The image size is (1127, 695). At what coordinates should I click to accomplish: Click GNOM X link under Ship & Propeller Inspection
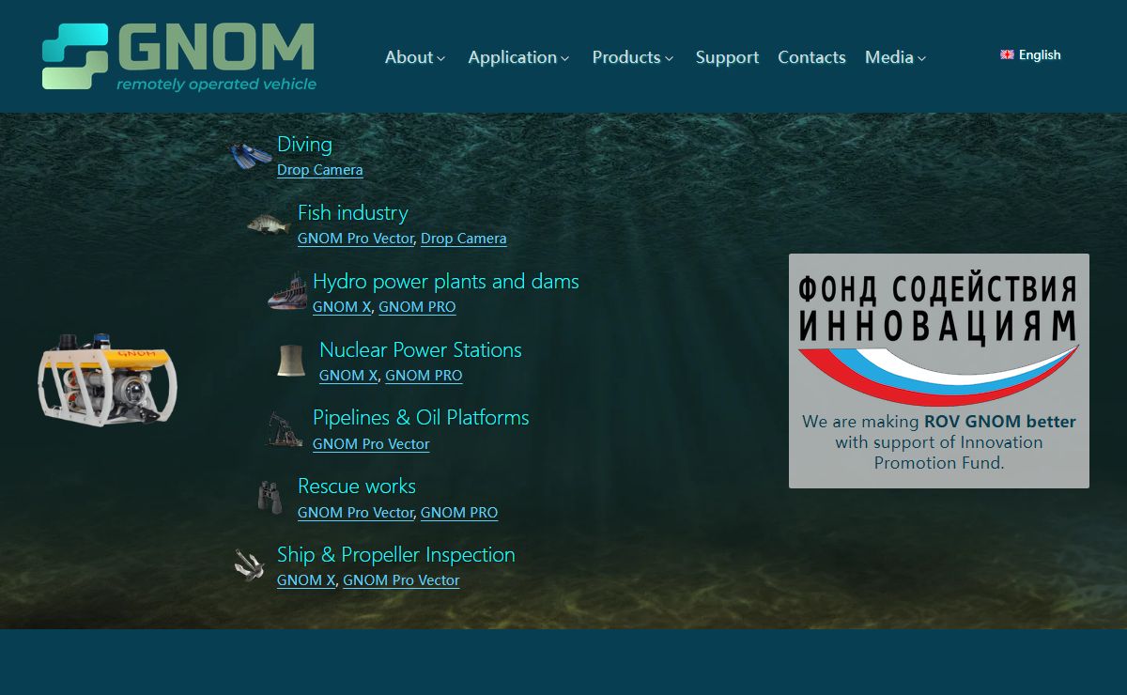(306, 580)
